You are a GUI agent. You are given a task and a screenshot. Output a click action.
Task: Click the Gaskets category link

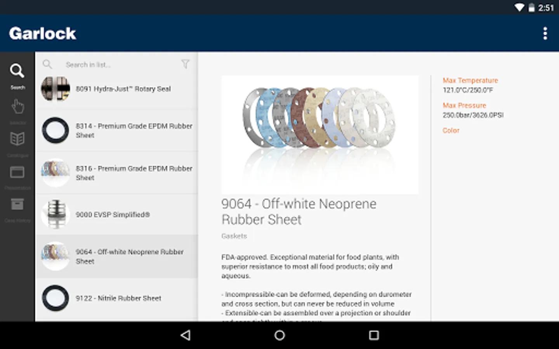coord(234,236)
